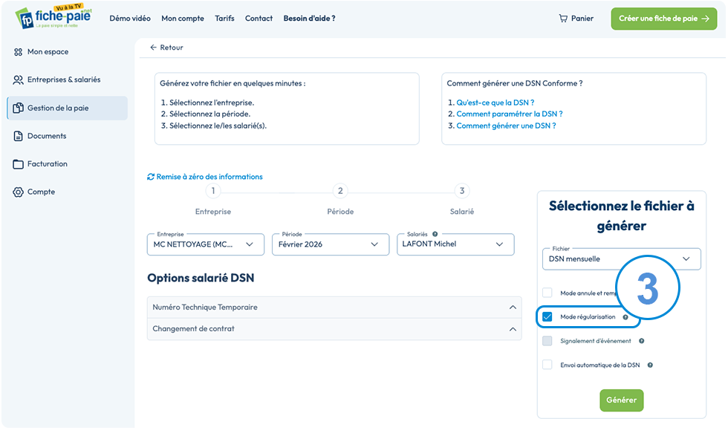Select the Documents file icon
Image resolution: width=728 pixels, height=436 pixels.
click(x=18, y=136)
